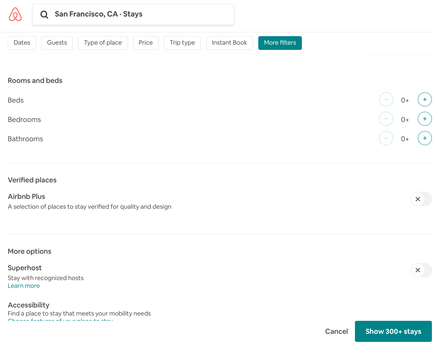This screenshot has height=344, width=434.
Task: Click the More filters button
Action: point(280,43)
